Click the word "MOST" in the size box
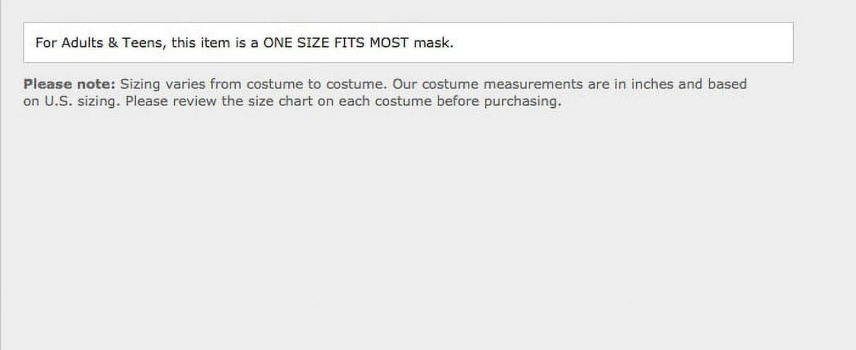This screenshot has height=350, width=856. pyautogui.click(x=388, y=43)
